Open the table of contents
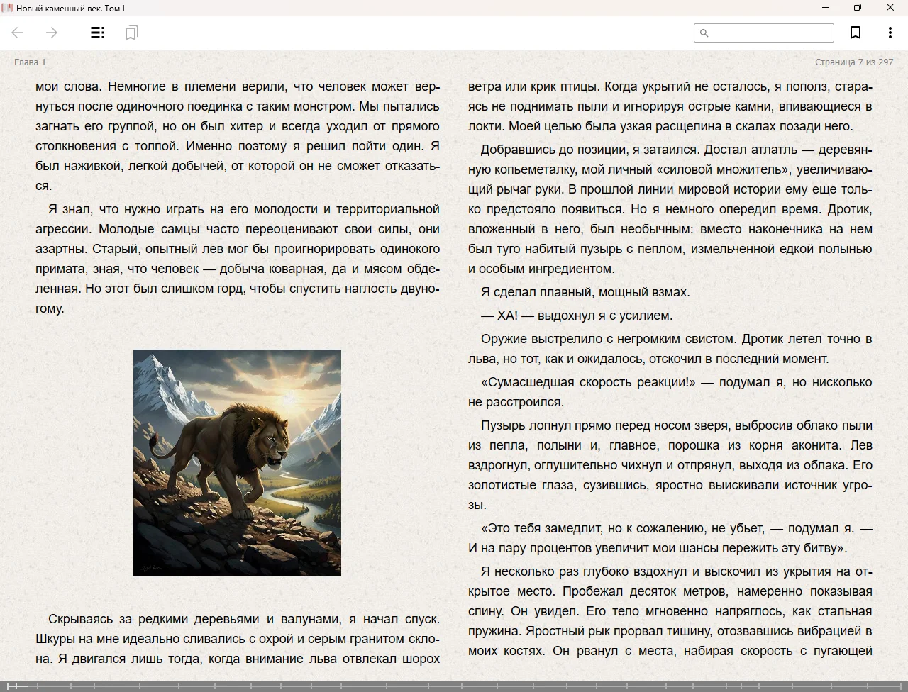This screenshot has width=908, height=692. [x=98, y=33]
